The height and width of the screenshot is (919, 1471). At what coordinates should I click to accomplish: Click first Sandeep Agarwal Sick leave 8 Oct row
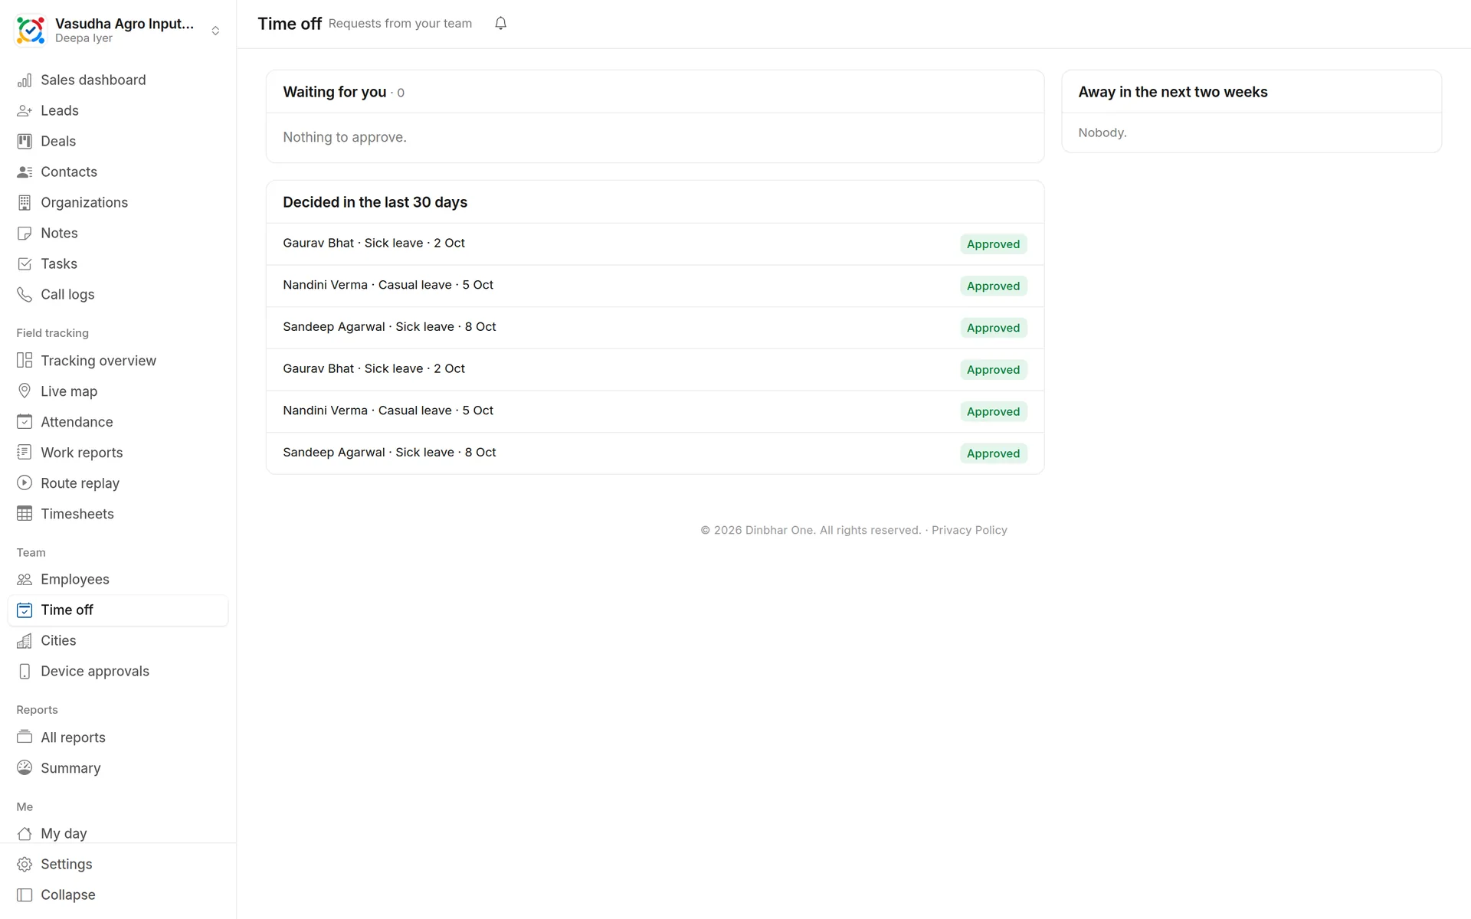coord(655,327)
